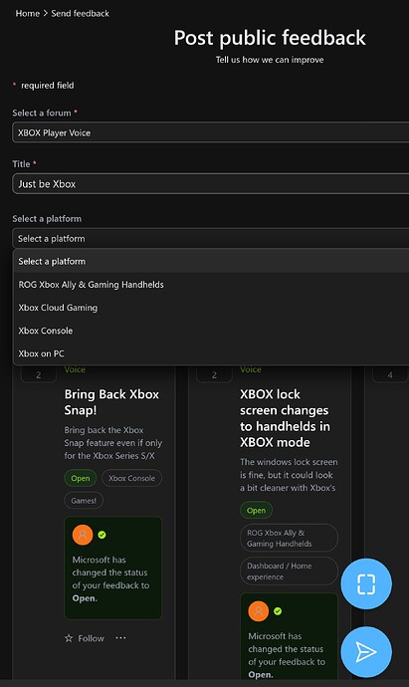
Task: Go to Home breadcrumb link
Action: click(28, 14)
